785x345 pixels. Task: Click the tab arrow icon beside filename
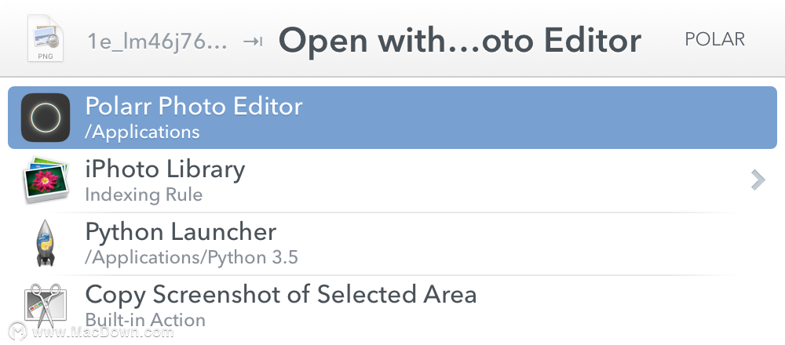pos(253,42)
